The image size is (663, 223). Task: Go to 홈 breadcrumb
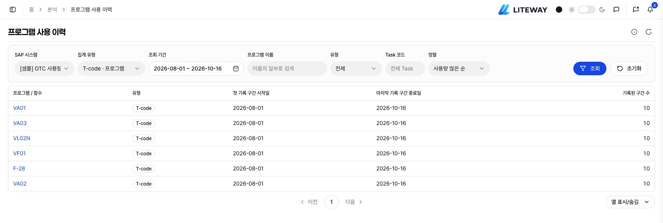31,10
